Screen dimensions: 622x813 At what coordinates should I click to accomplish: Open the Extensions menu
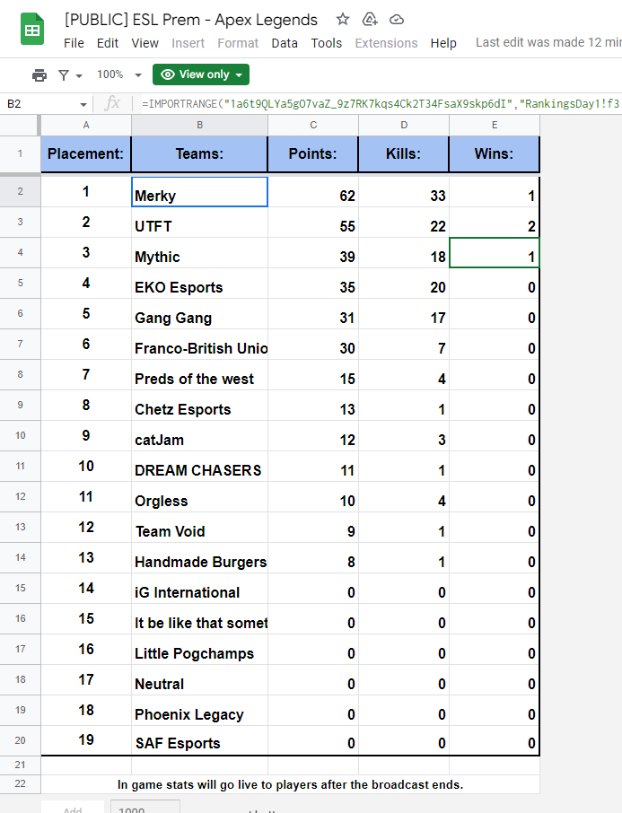(386, 43)
